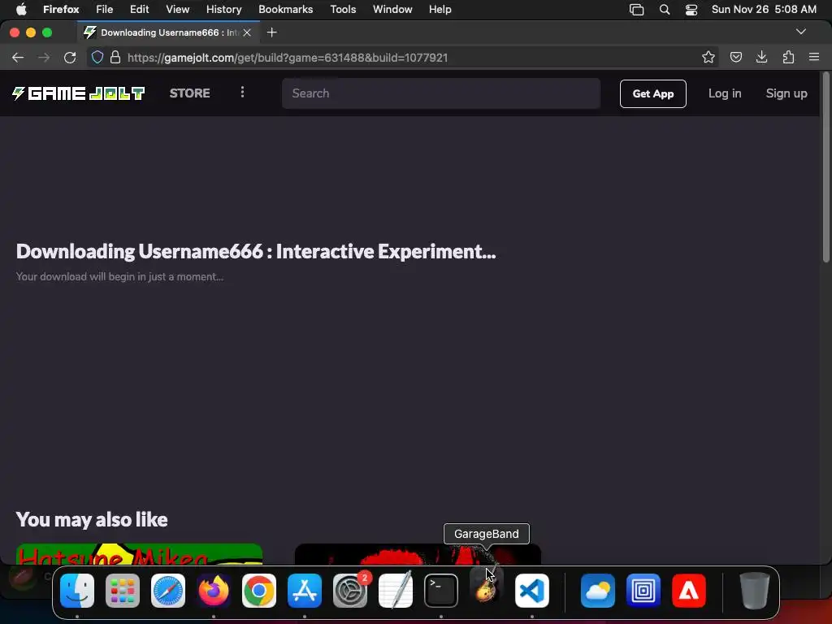Screen dimensions: 832x624
Task: Open the Apple menu
Action: point(21,9)
